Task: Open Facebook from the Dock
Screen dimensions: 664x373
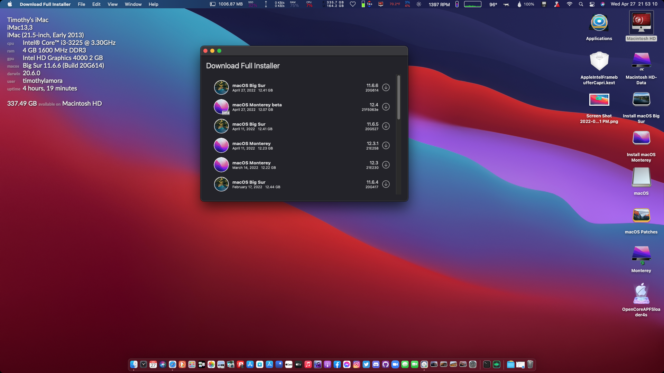Action: 337,364
